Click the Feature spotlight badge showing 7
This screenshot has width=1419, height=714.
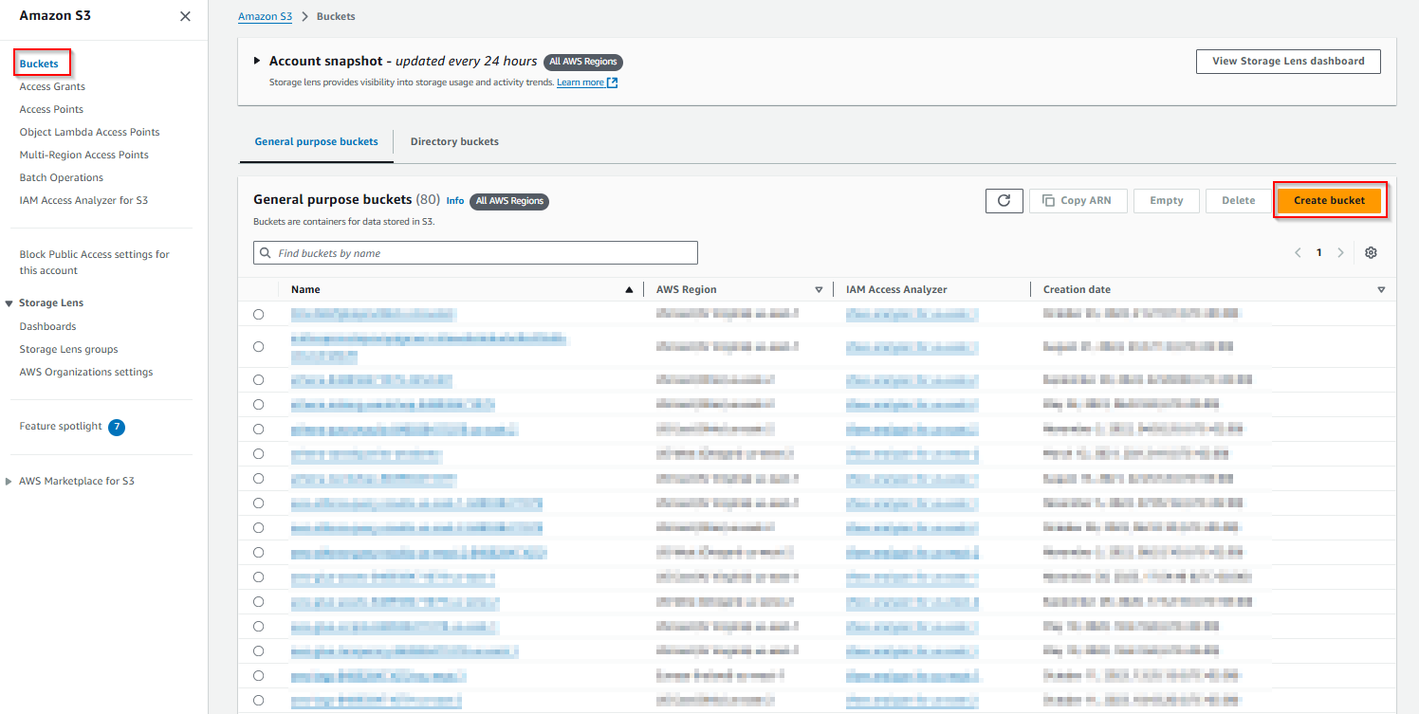click(117, 427)
